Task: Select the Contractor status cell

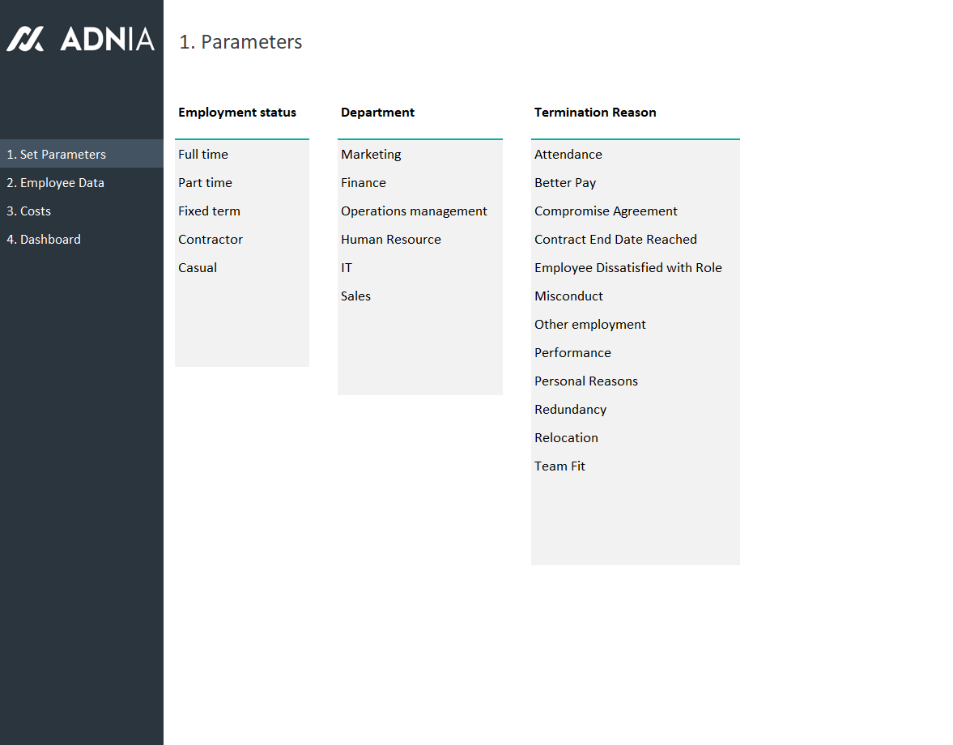Action: [211, 239]
